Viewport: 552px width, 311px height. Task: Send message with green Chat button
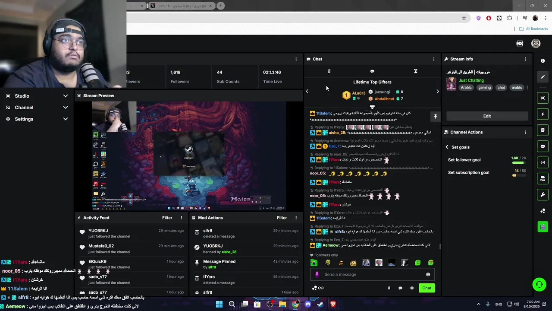427,288
